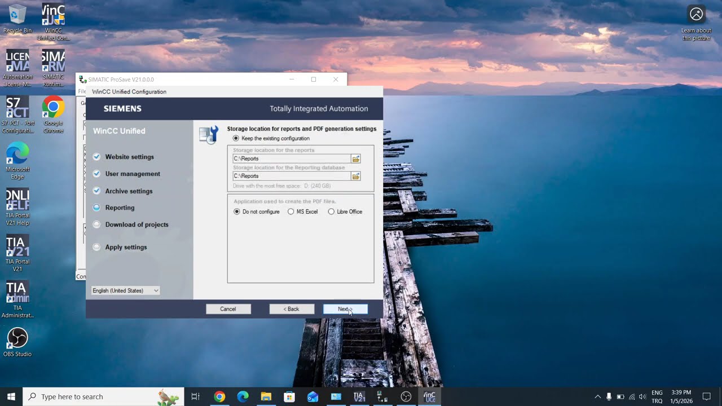Viewport: 722px width, 406px height.
Task: Go to Download of projects step
Action: tap(137, 224)
